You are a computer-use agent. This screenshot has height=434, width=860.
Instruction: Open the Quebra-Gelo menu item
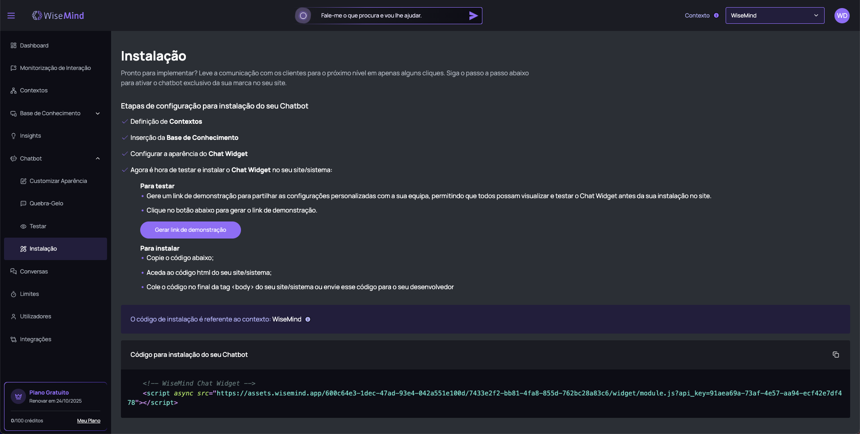pos(46,204)
